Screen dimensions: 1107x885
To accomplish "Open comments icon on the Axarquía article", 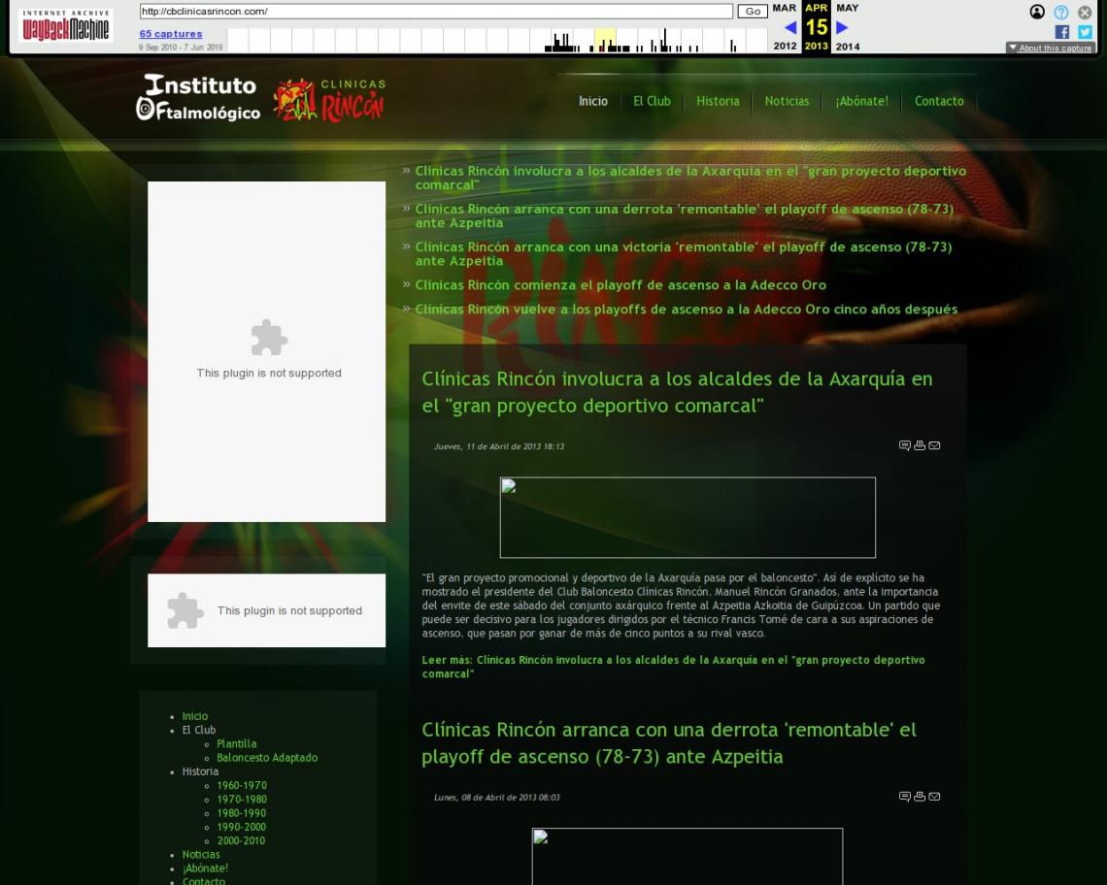I will (904, 445).
